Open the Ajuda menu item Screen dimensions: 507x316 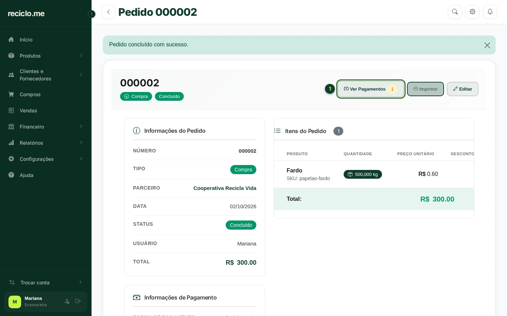(x=46, y=175)
